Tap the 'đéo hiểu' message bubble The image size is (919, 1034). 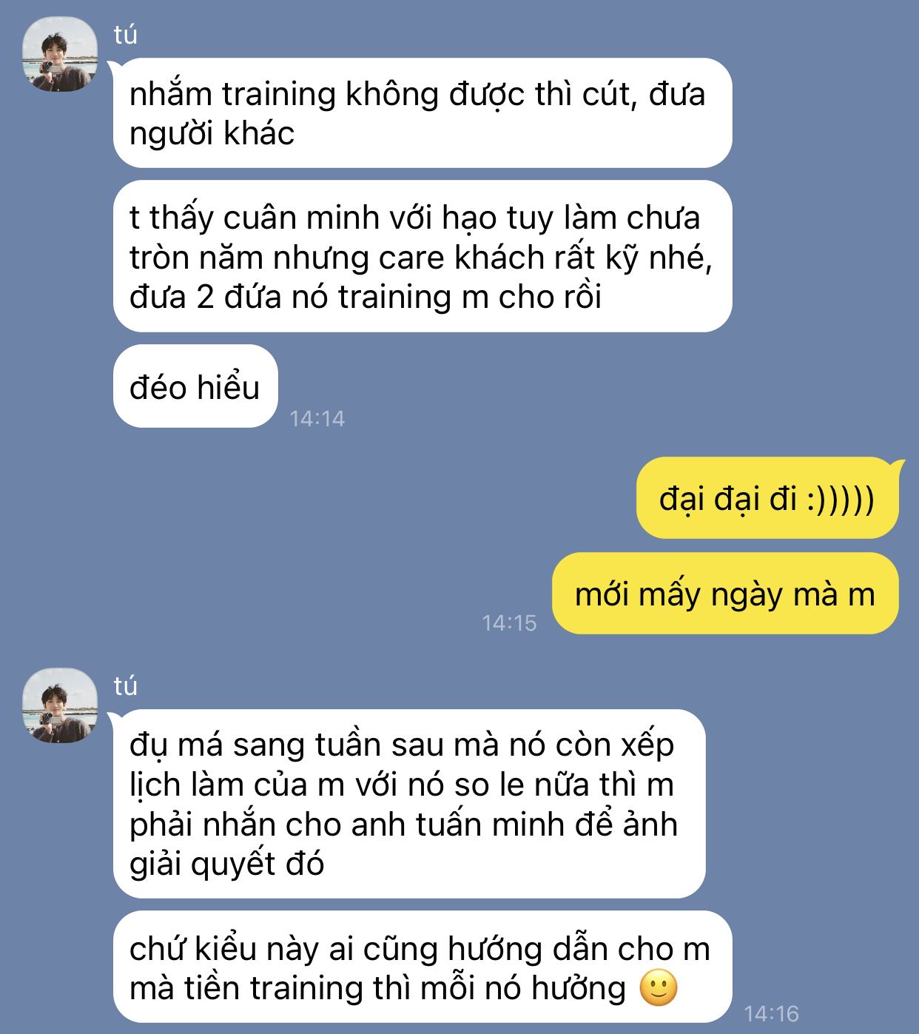195,386
